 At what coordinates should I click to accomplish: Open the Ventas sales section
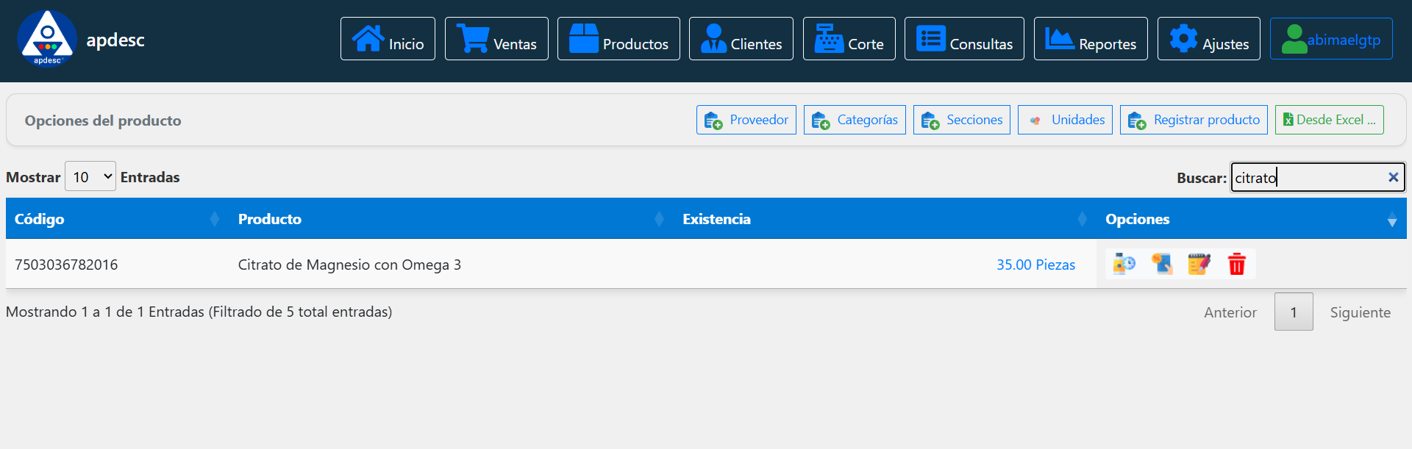click(x=496, y=39)
